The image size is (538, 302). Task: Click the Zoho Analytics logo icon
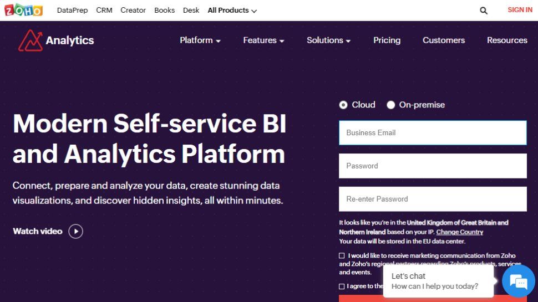pyautogui.click(x=30, y=40)
